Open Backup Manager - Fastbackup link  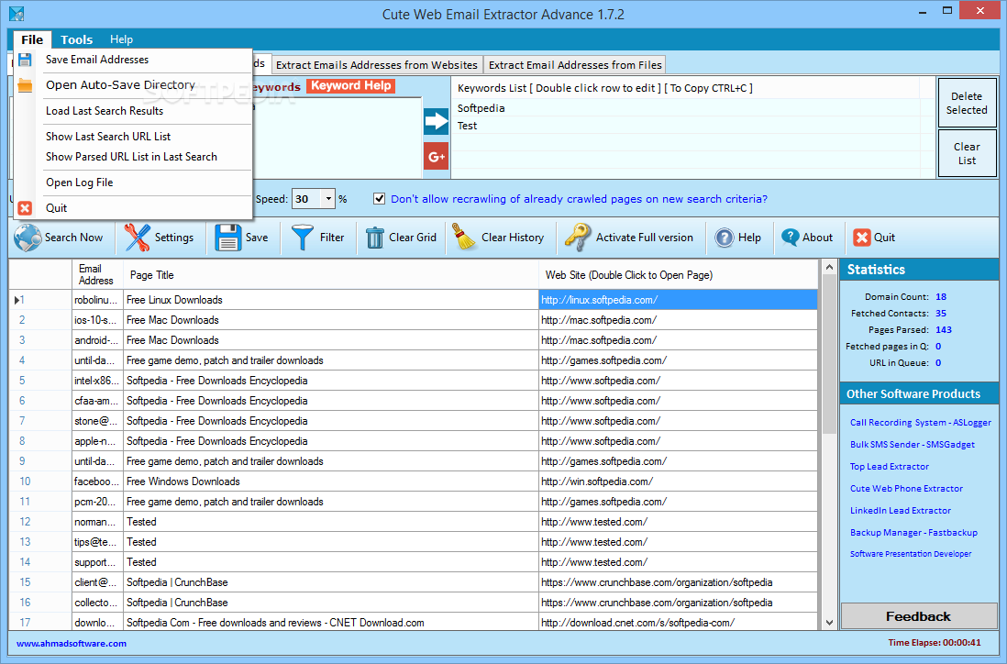tap(913, 532)
